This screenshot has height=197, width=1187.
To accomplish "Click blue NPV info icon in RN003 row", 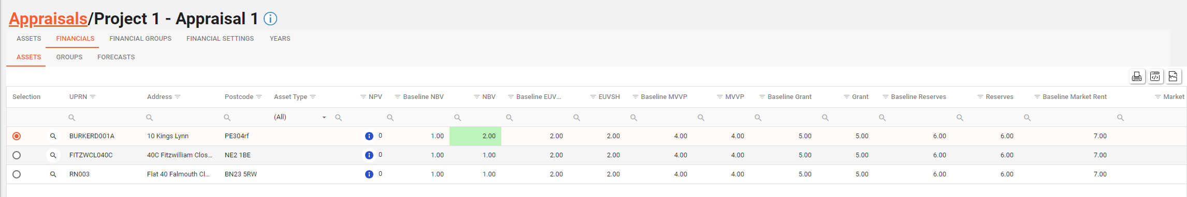I will click(369, 174).
